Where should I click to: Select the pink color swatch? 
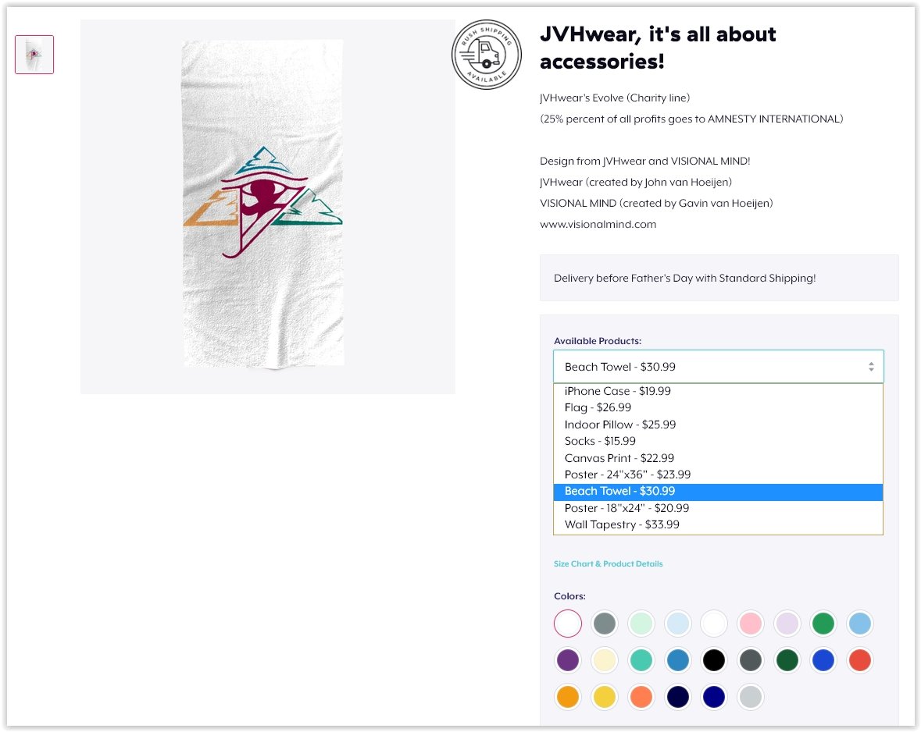point(750,624)
